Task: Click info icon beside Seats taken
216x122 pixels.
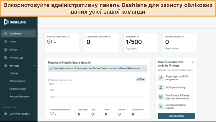Action: click(x=138, y=37)
